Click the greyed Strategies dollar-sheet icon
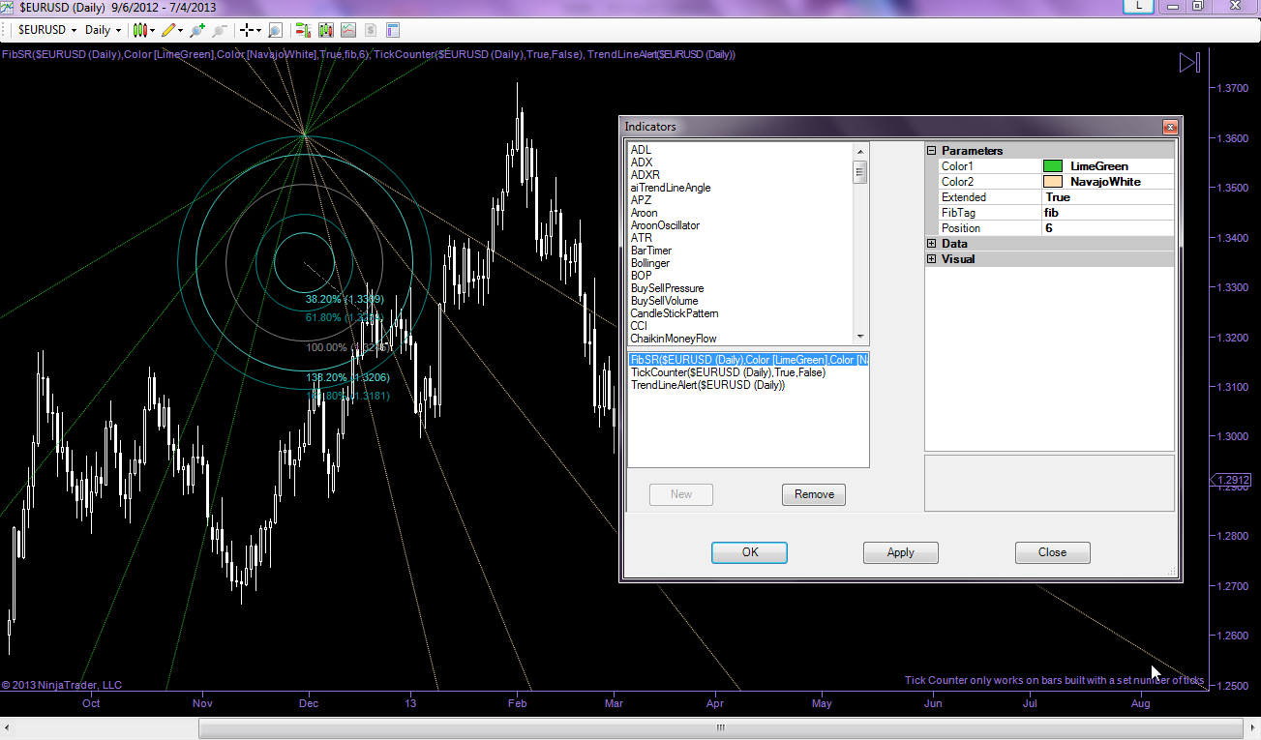The image size is (1261, 740). 370,30
